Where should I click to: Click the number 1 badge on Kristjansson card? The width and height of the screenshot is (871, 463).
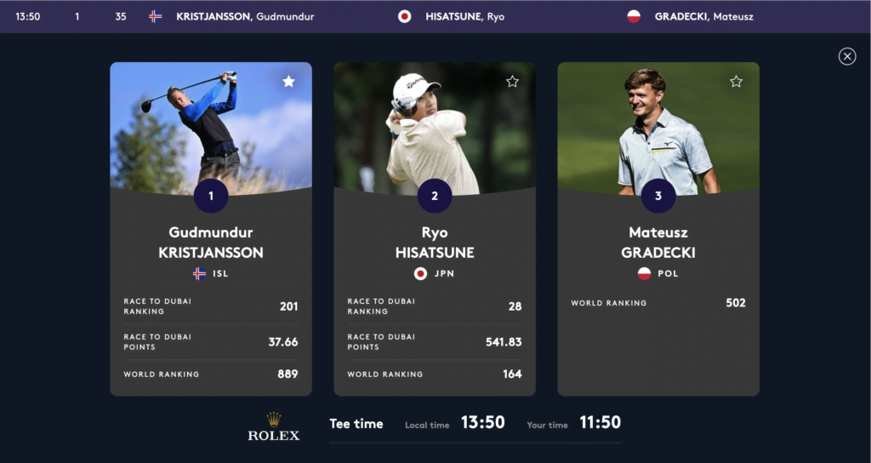pos(211,196)
